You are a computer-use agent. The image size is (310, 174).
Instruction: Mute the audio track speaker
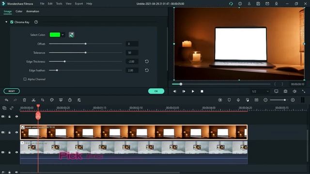click(16, 172)
